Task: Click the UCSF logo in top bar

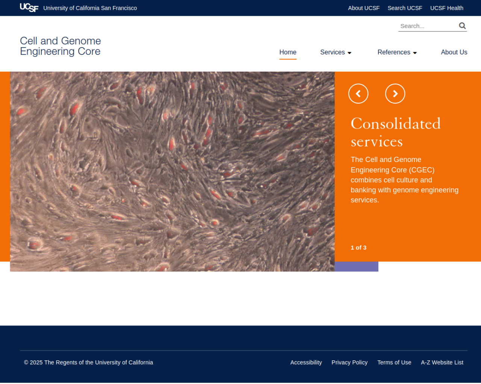Action: 29,8
